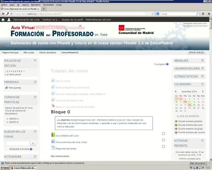
Task: Click the forum search text field
Action: pos(18,143)
